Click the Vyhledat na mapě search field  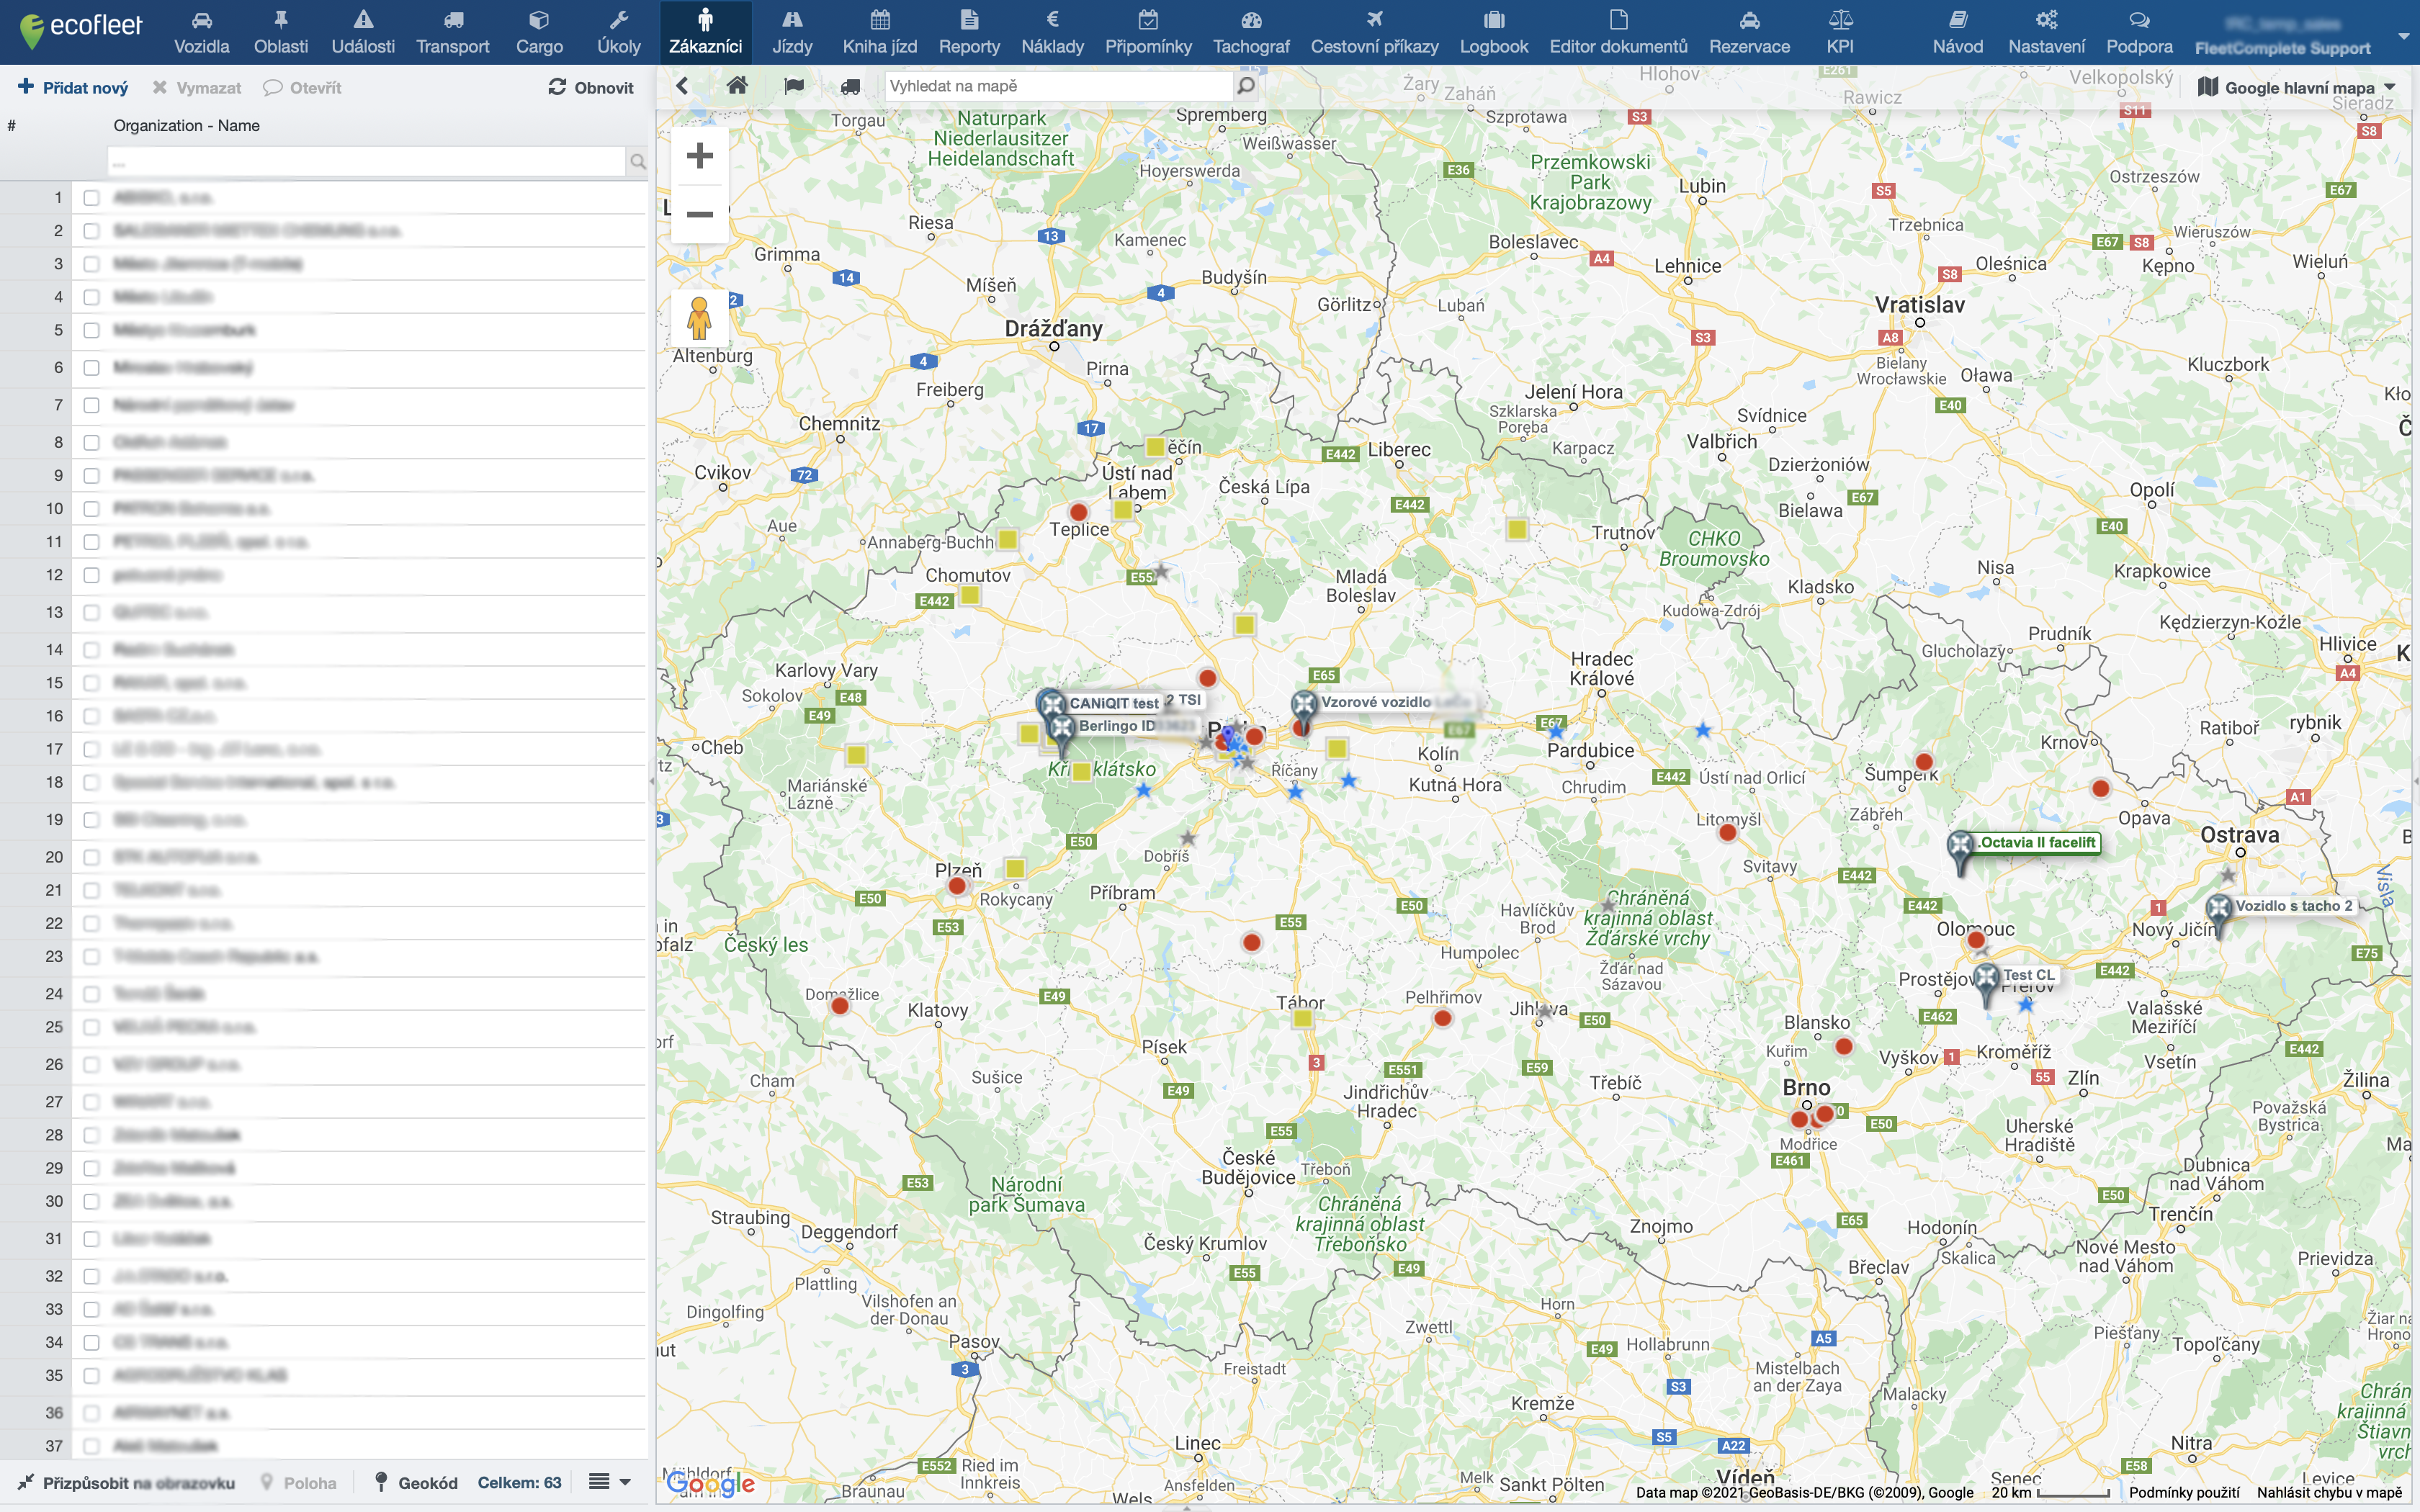point(1058,86)
